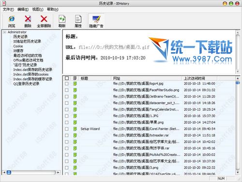Select IE地址栏历史记录 tree item
The height and width of the screenshot is (182, 242).
coord(27,42)
